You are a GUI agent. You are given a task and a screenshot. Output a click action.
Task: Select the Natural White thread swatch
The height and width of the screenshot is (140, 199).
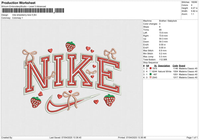[150, 71]
